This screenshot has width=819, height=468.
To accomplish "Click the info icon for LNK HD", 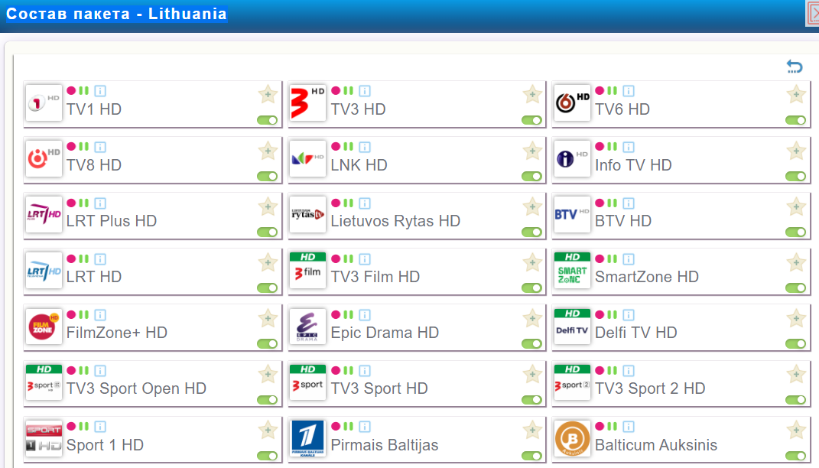I will pos(365,147).
